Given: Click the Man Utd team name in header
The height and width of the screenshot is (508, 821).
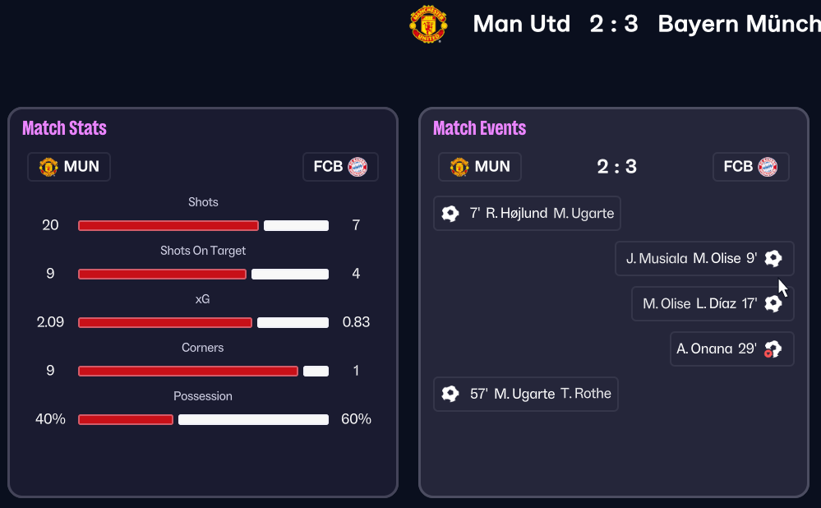Looking at the screenshot, I should tap(521, 24).
